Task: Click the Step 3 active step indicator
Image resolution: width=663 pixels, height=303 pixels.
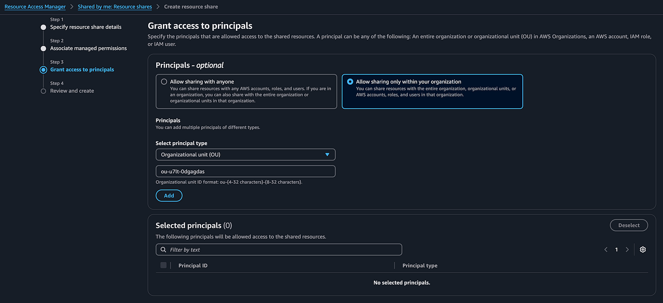Action: pyautogui.click(x=44, y=69)
